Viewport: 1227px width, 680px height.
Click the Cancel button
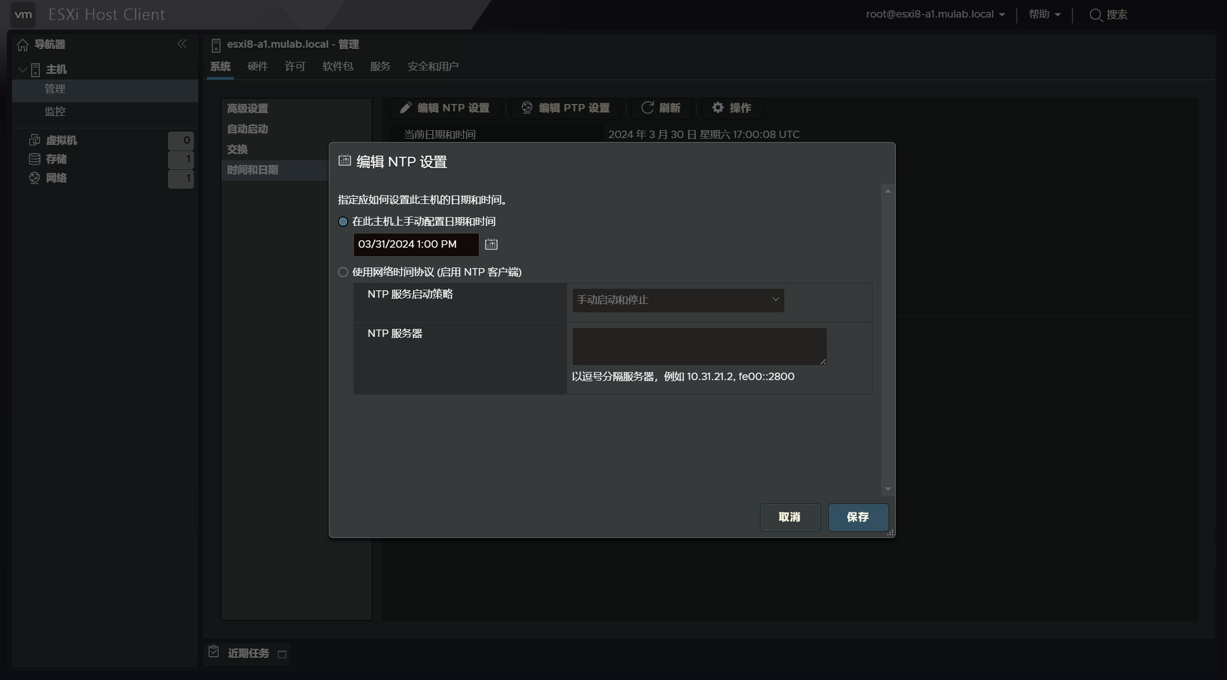click(x=790, y=517)
